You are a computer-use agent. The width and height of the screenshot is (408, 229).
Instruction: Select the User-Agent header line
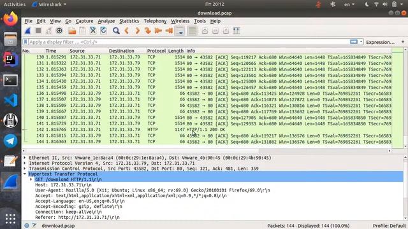(152, 190)
